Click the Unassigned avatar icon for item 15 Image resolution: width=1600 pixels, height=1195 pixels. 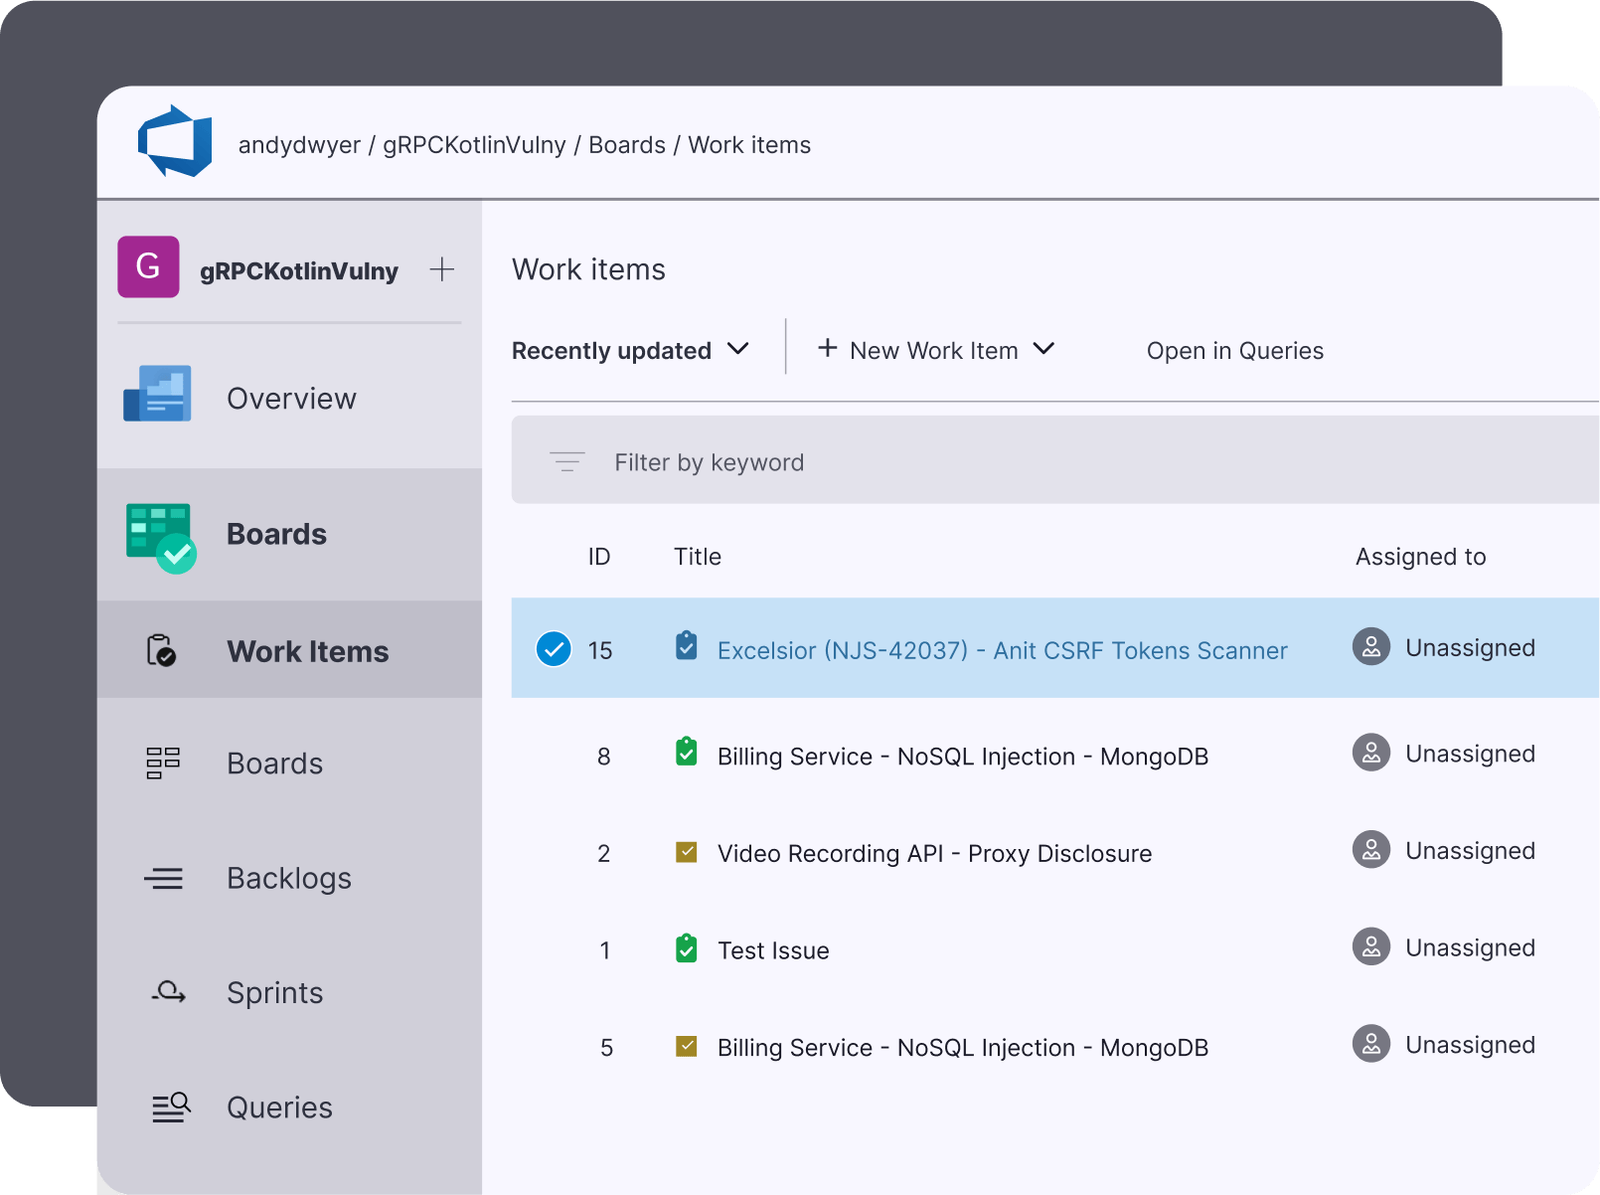coord(1371,647)
